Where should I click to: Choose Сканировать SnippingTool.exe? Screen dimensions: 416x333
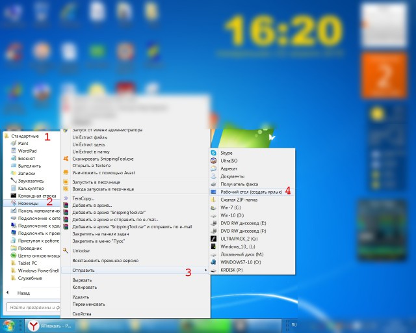coord(103,159)
